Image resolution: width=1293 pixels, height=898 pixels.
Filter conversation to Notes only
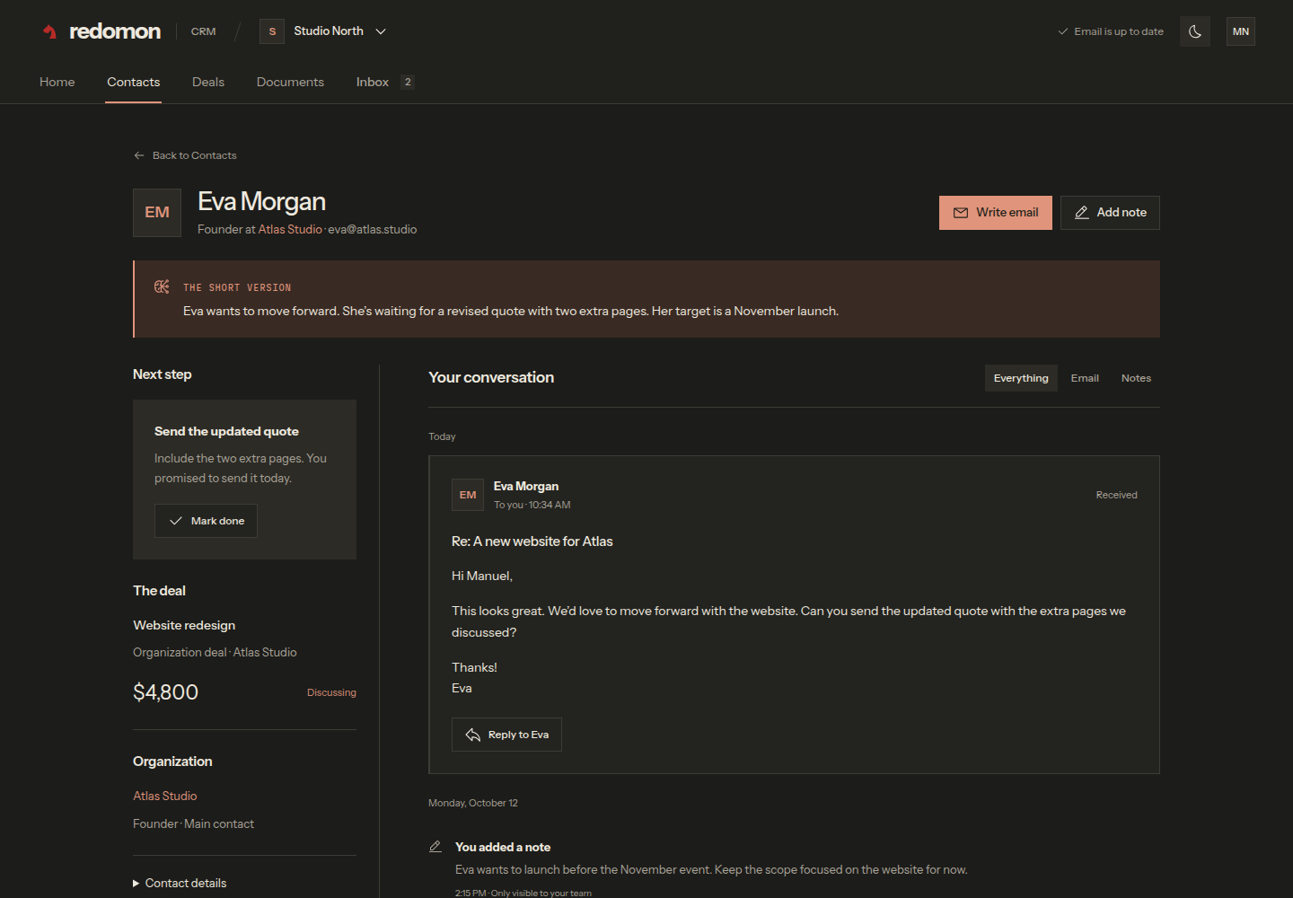[1136, 378]
